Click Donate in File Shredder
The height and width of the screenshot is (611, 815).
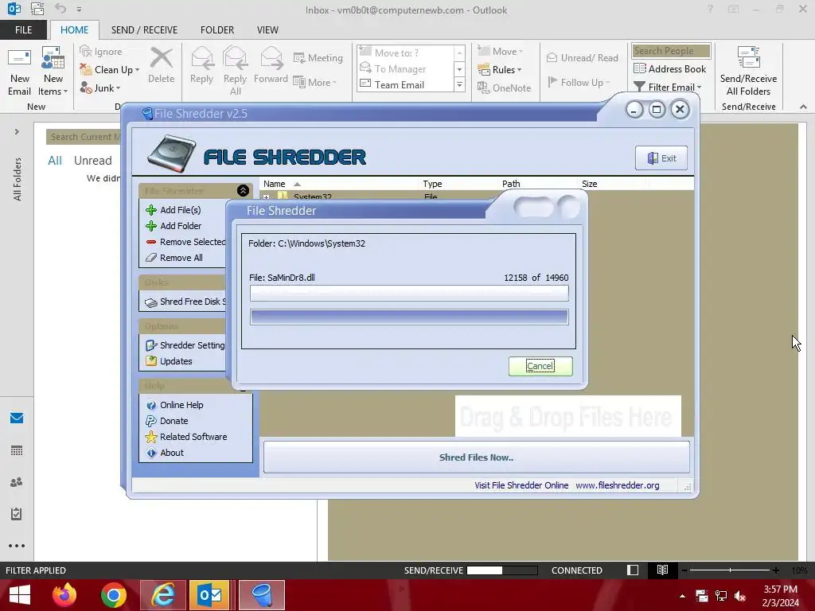pyautogui.click(x=167, y=421)
